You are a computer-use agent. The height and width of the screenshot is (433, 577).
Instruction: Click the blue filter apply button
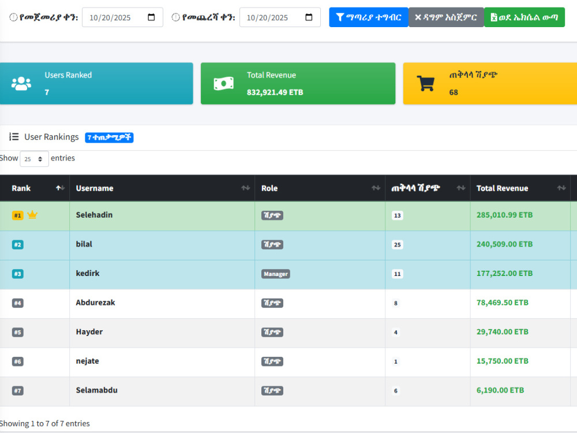pos(368,17)
